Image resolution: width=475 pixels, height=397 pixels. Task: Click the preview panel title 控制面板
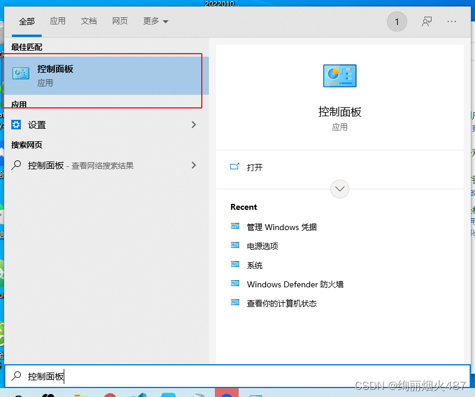coord(340,112)
